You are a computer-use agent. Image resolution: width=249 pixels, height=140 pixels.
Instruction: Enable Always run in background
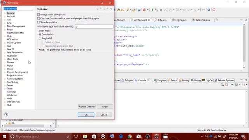click(x=39, y=14)
